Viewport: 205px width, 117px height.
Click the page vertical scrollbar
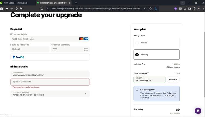click(204, 64)
